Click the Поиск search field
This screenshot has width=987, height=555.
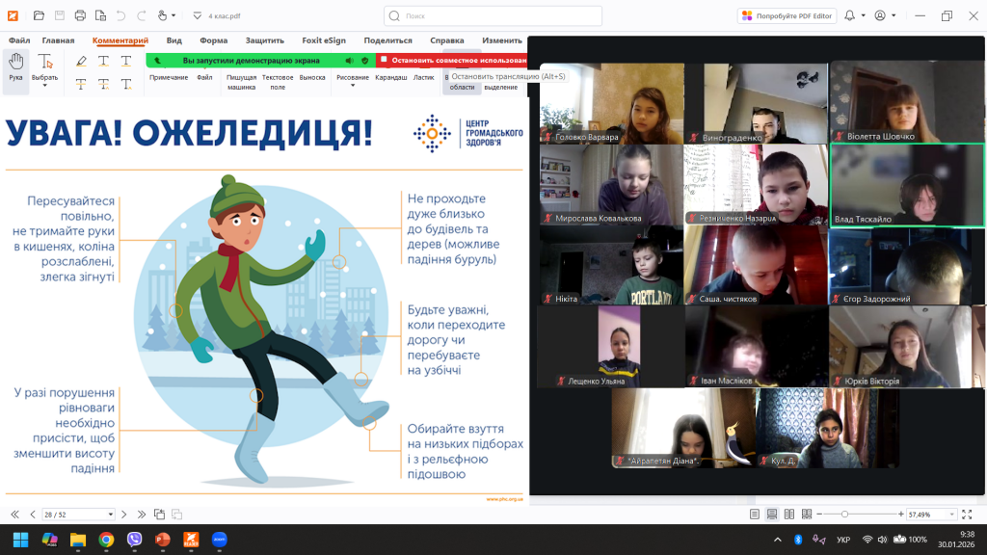pos(493,15)
